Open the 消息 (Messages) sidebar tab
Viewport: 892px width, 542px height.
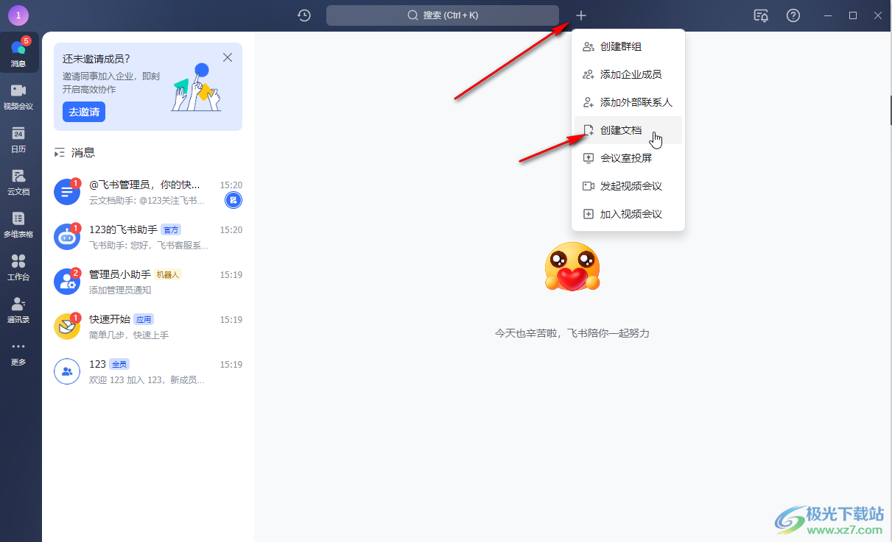coord(18,52)
